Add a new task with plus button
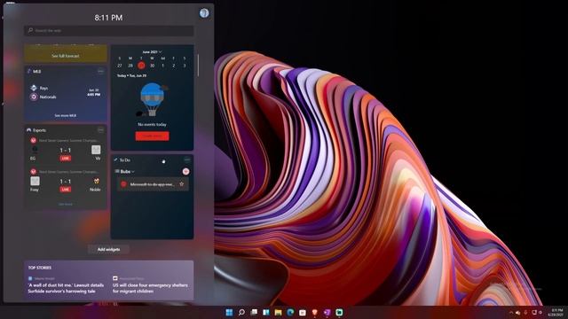 185,171
